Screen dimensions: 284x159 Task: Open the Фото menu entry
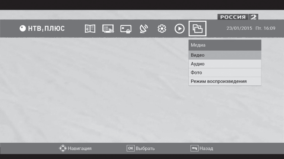click(x=225, y=73)
